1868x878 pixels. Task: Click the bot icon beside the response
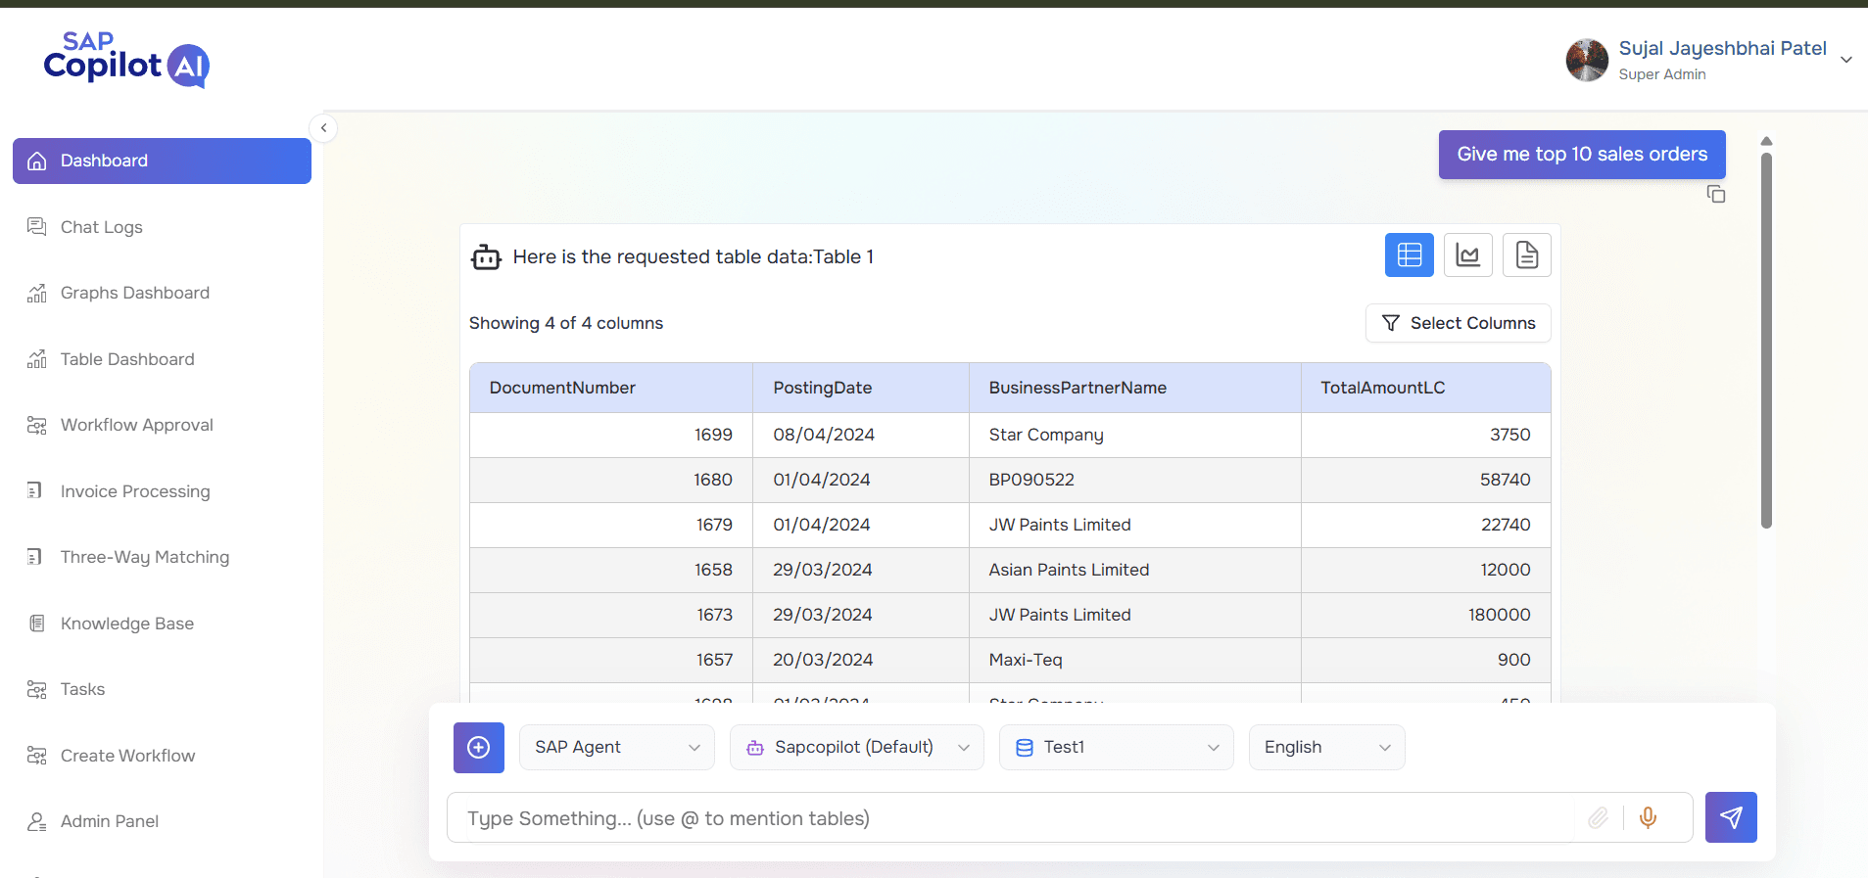pos(486,257)
